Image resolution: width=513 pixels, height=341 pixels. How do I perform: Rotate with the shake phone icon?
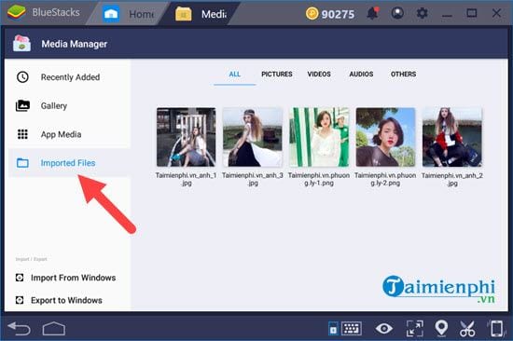point(496,328)
